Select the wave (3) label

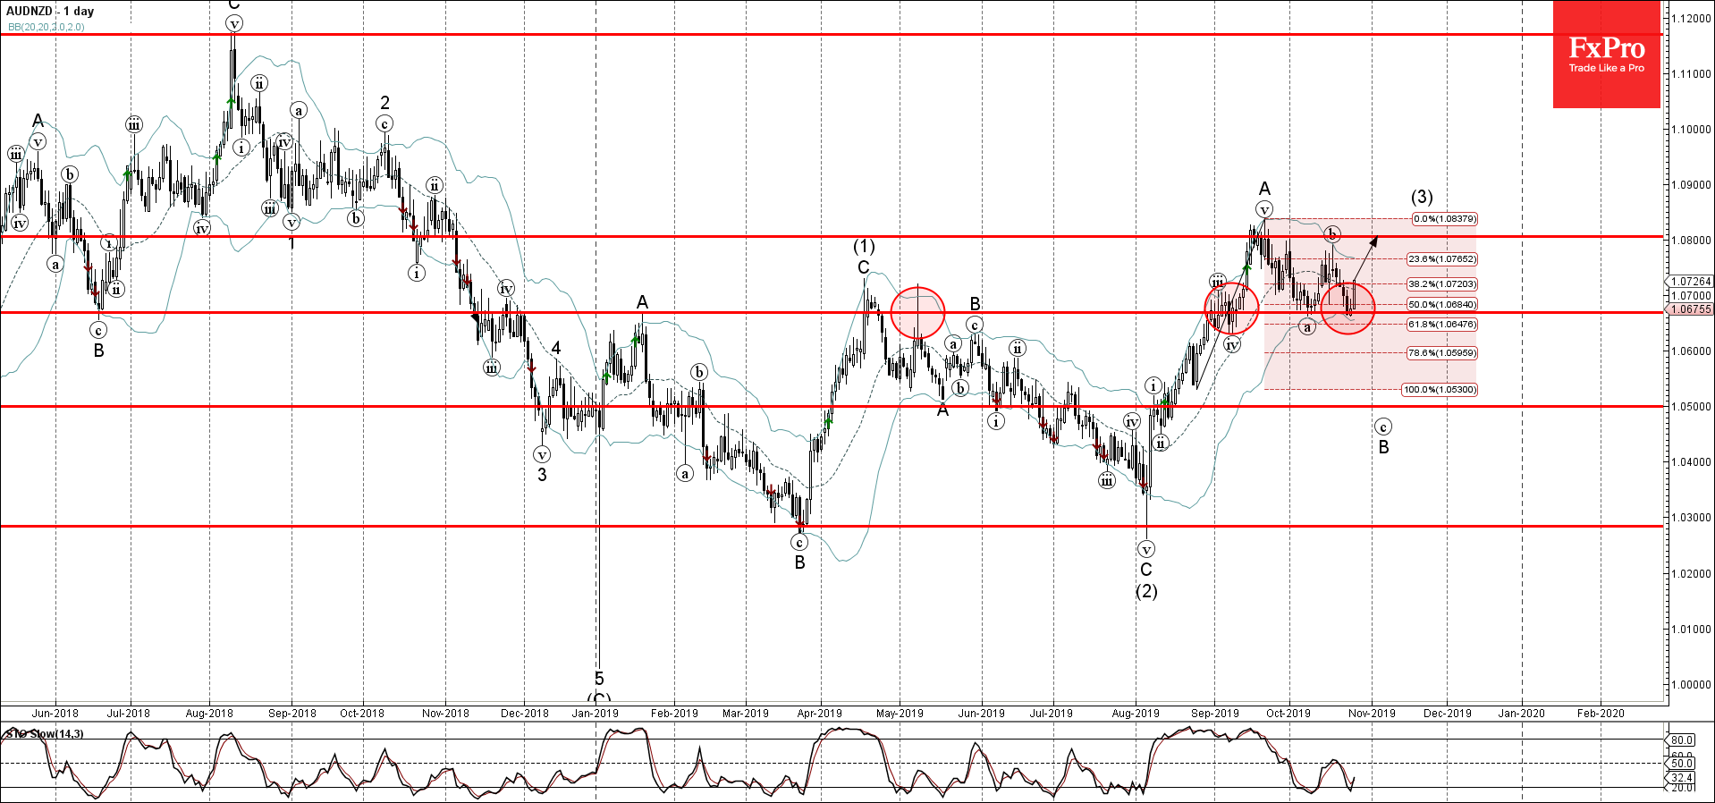(1422, 197)
